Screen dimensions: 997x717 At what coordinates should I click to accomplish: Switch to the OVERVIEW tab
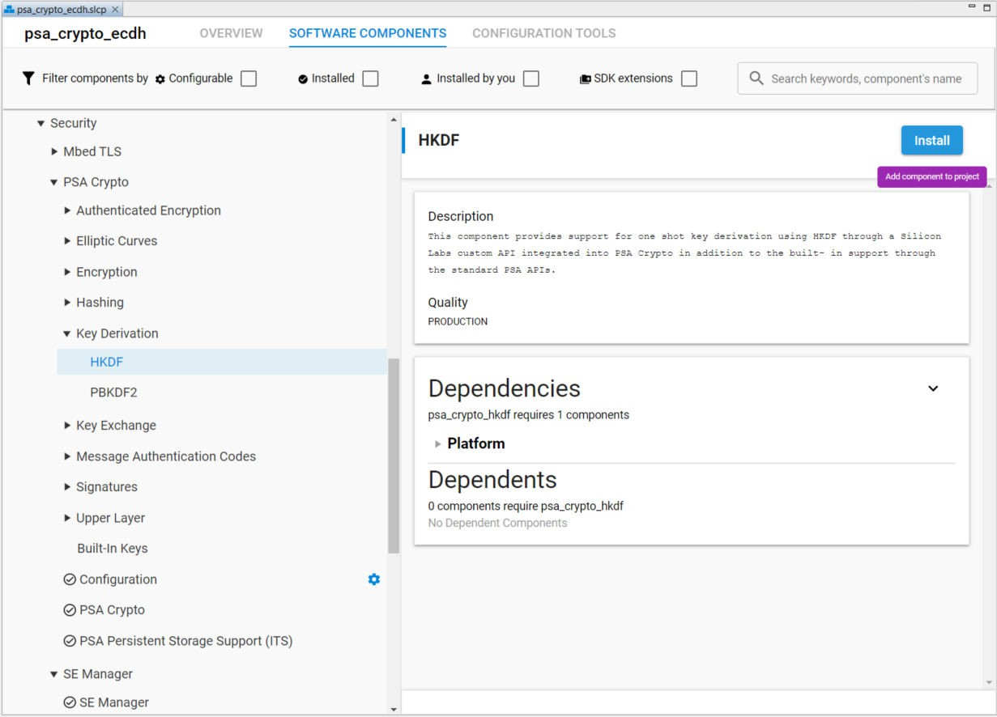click(x=230, y=33)
